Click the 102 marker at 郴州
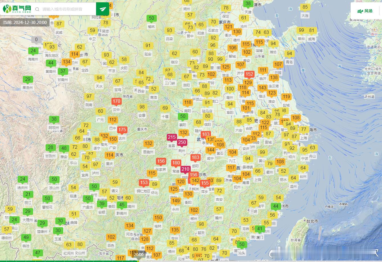382x262 pixels. click(x=194, y=210)
